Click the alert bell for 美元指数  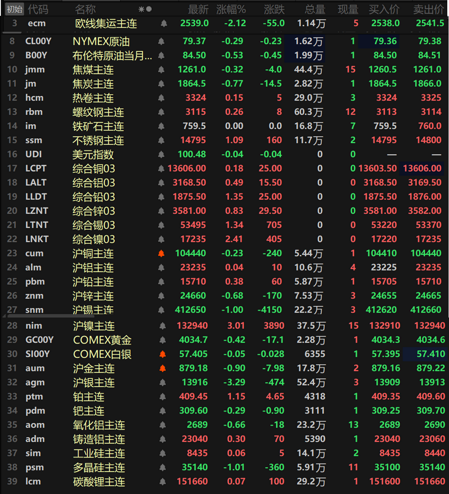161,154
